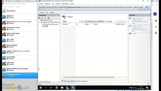This screenshot has height=91, width=161.
Task: Open the Ver menu in IIS Manager
Action: pyautogui.click(x=47, y=12)
